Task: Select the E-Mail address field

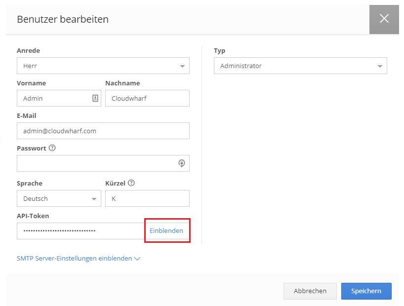Action: coord(103,131)
